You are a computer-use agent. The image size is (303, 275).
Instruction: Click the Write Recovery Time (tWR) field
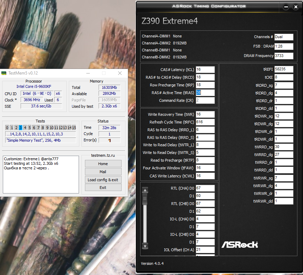205,114
